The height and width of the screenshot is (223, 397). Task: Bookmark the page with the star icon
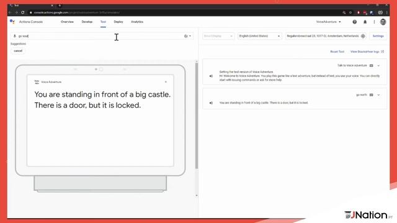(350, 12)
